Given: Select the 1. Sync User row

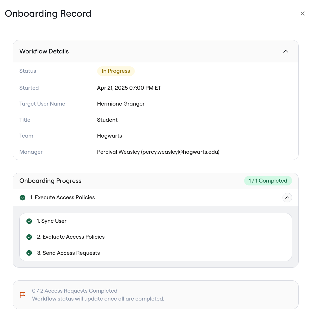Looking at the screenshot, I should (x=156, y=221).
